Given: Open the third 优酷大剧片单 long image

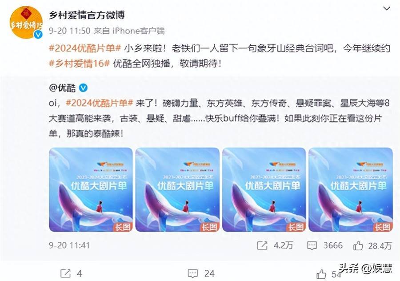Looking at the screenshot, I should coord(264,189).
